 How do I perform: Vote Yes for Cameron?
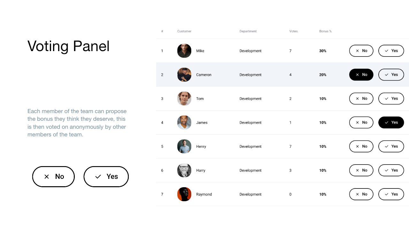[x=391, y=75]
